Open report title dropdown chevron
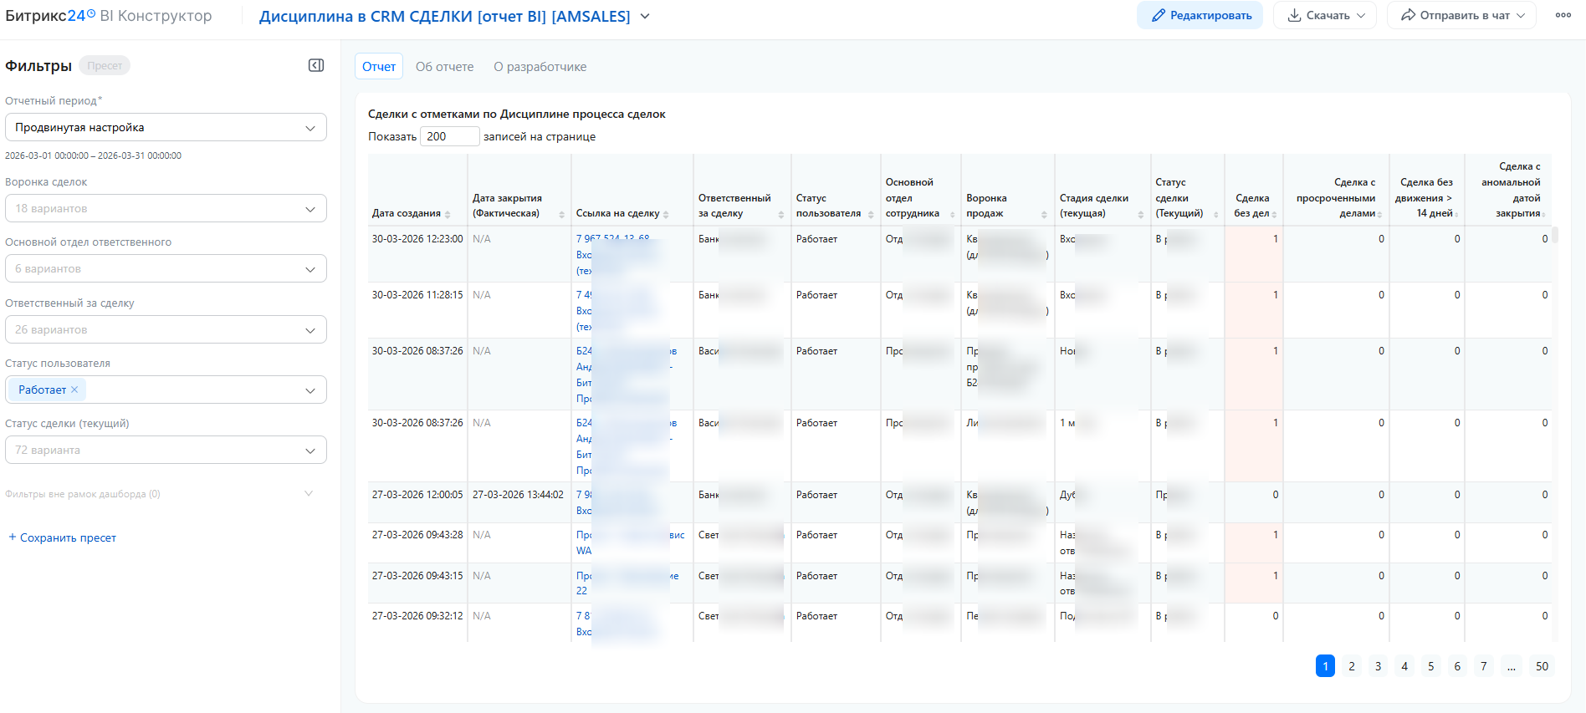 pyautogui.click(x=645, y=17)
